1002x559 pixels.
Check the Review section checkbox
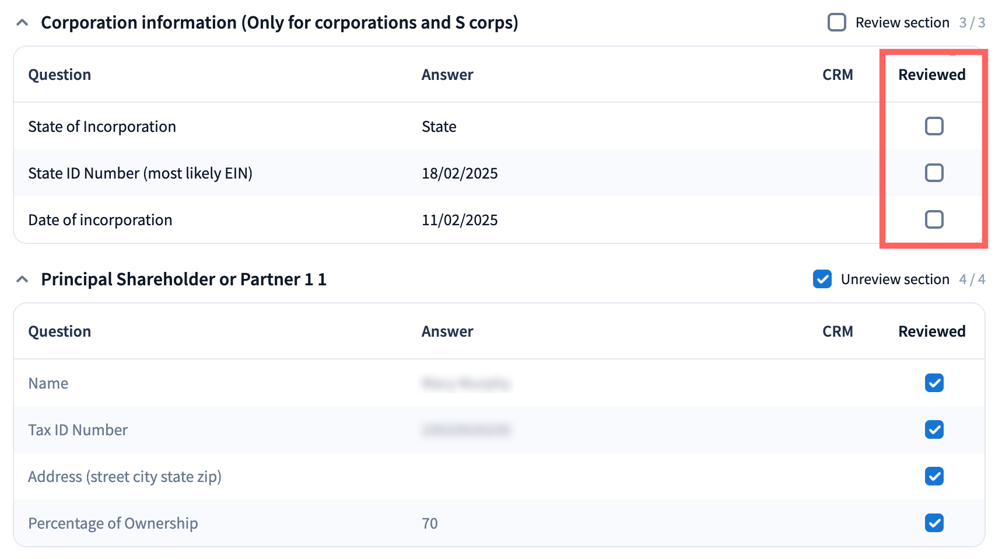(x=837, y=23)
